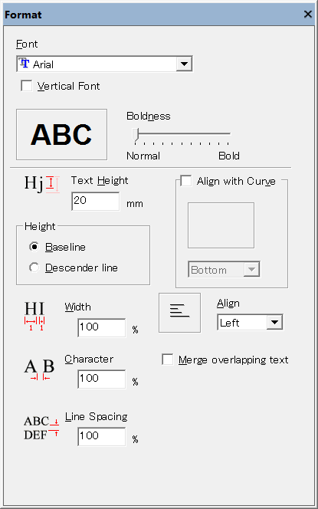
Task: Click the left-align preview icon
Action: point(179,313)
